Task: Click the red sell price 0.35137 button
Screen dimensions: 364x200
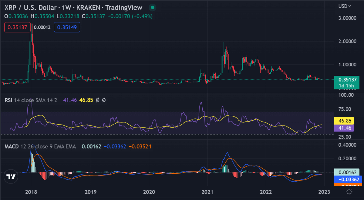Action: 18,27
